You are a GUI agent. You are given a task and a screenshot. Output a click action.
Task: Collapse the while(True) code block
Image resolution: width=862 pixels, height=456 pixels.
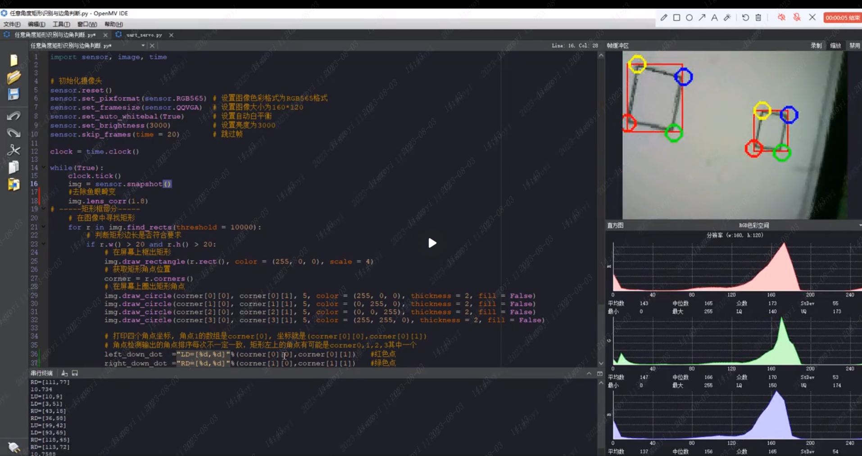coord(44,167)
